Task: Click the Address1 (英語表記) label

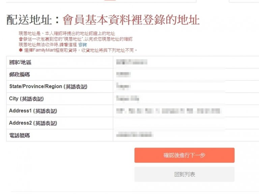Action: [x=33, y=111]
